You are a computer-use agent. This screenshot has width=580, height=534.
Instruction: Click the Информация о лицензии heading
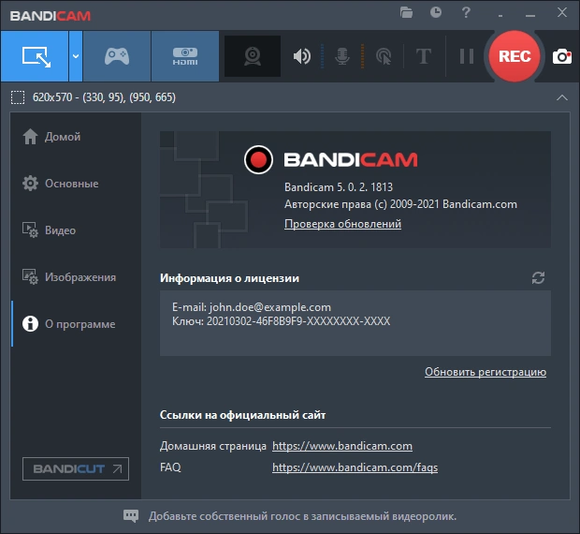229,278
